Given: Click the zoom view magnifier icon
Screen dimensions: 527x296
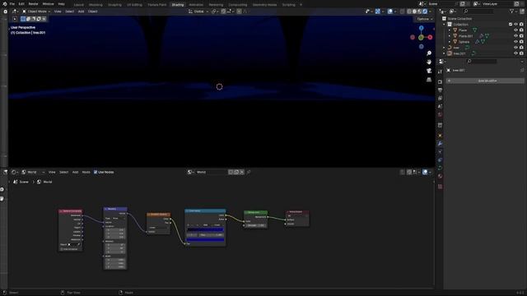Looking at the screenshot, I should coord(429,53).
